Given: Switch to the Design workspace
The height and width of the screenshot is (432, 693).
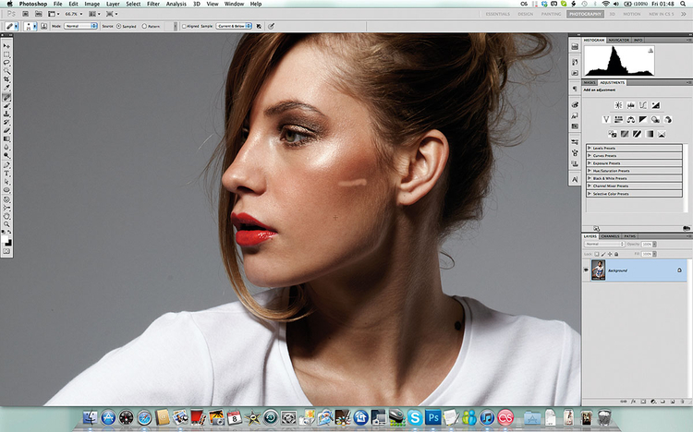Looking at the screenshot, I should [x=526, y=14].
